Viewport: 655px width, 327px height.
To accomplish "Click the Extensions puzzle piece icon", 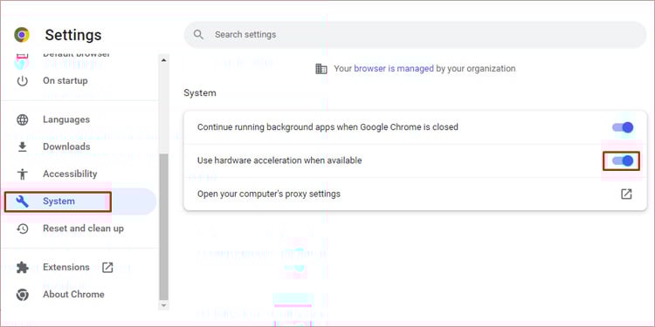I will click(22, 268).
